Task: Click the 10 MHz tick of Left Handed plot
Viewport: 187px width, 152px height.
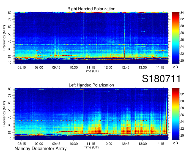Action: [x=10, y=139]
